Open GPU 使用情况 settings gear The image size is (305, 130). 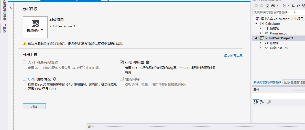click(x=54, y=79)
